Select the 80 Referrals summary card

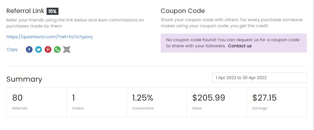pos(36,102)
